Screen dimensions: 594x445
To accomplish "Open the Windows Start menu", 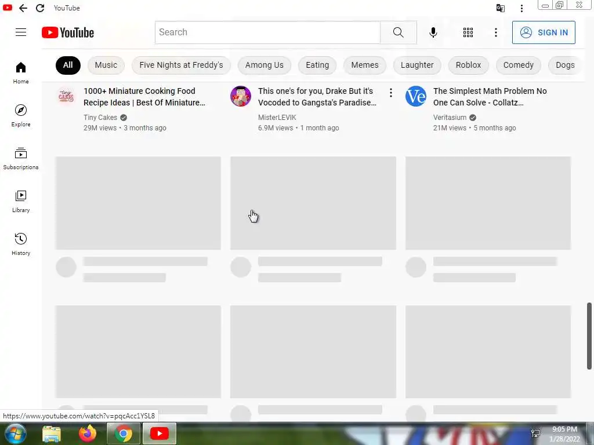I will coord(16,433).
